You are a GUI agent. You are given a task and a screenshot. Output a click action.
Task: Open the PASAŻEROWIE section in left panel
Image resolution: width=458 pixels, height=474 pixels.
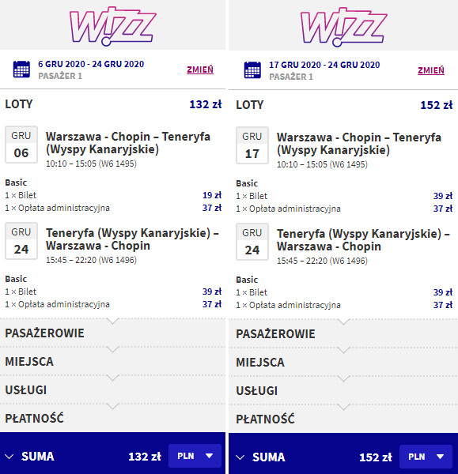[112, 333]
